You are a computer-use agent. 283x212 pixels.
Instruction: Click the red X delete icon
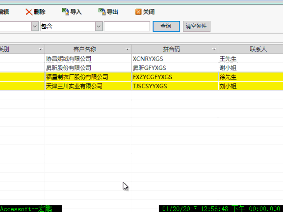pyautogui.click(x=29, y=12)
